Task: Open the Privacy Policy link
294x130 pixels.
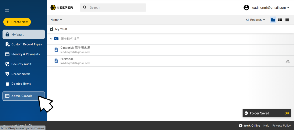Action: [281, 125]
